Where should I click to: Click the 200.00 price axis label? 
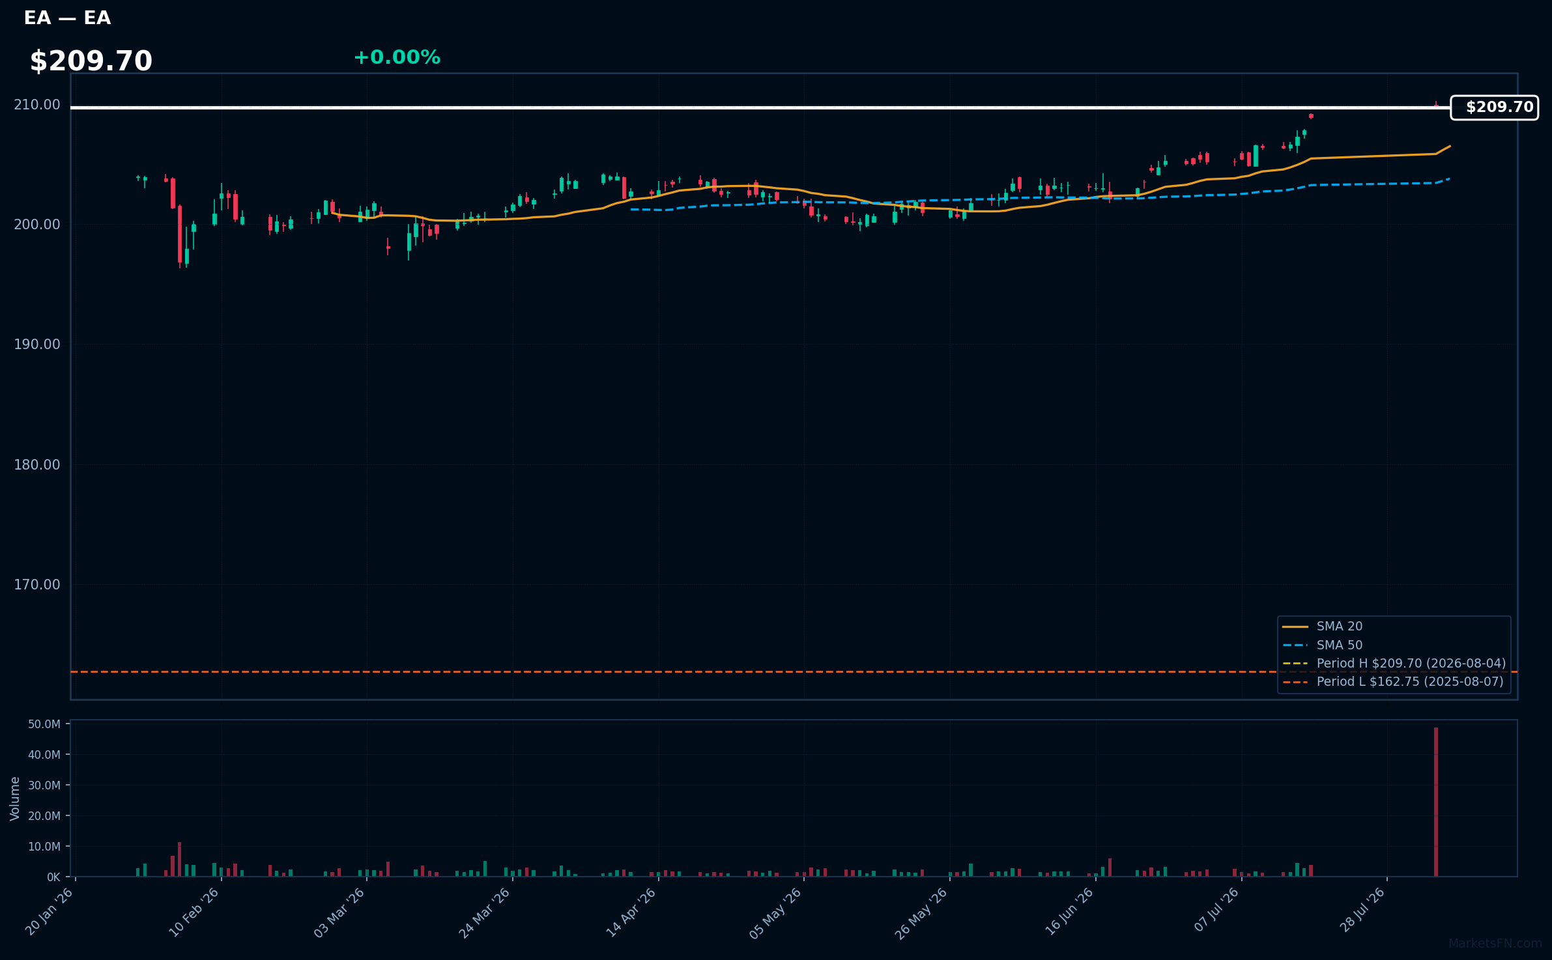point(36,225)
